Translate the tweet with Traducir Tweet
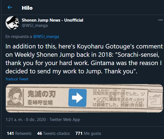Screen dimensions: 164x139 coord(17,79)
